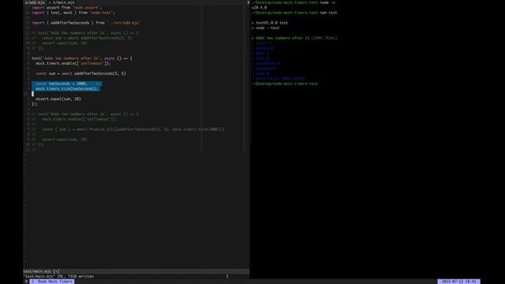Click the last terminal prompt line
505x284 pixels.
[x=285, y=84]
